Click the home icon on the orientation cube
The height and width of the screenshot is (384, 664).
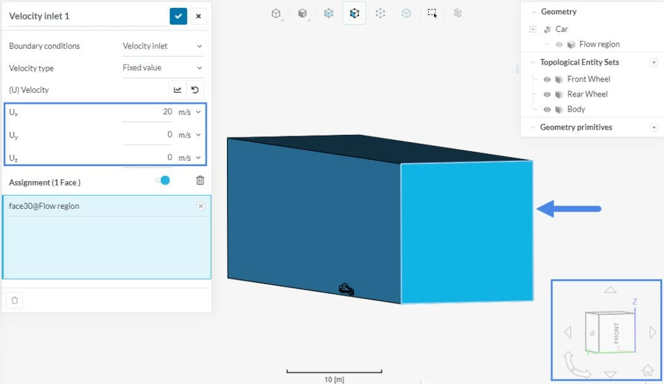click(x=646, y=370)
